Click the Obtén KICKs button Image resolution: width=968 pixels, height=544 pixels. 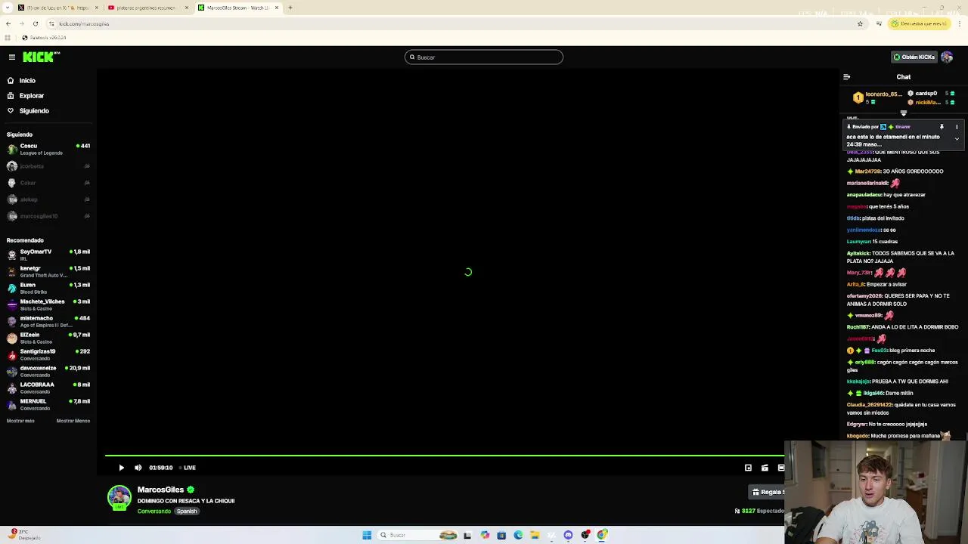pyautogui.click(x=914, y=57)
